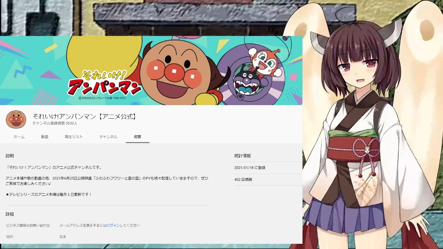Click the Anpanman channel avatar icon
The width and height of the screenshot is (443, 249).
tap(16, 120)
